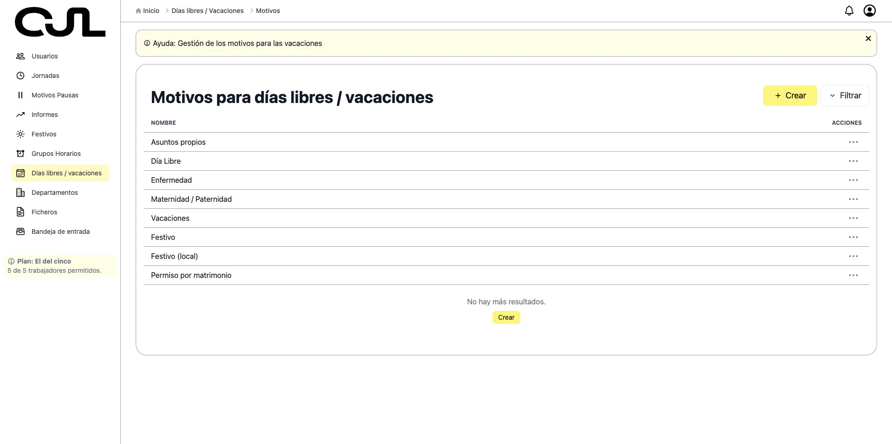Open Bandeja de entrada menu item
This screenshot has width=892, height=444.
click(60, 232)
